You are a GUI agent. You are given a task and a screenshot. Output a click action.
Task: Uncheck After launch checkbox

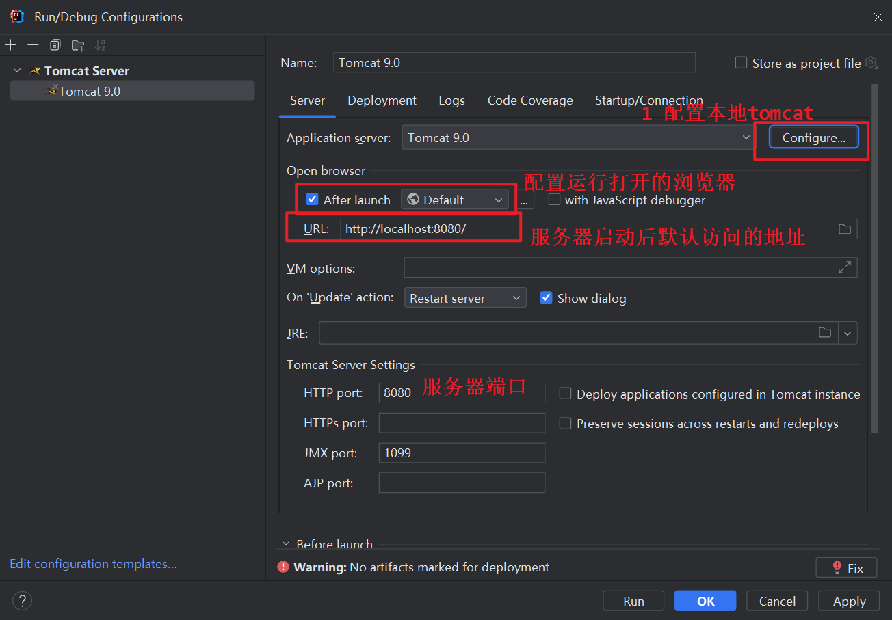(x=313, y=200)
